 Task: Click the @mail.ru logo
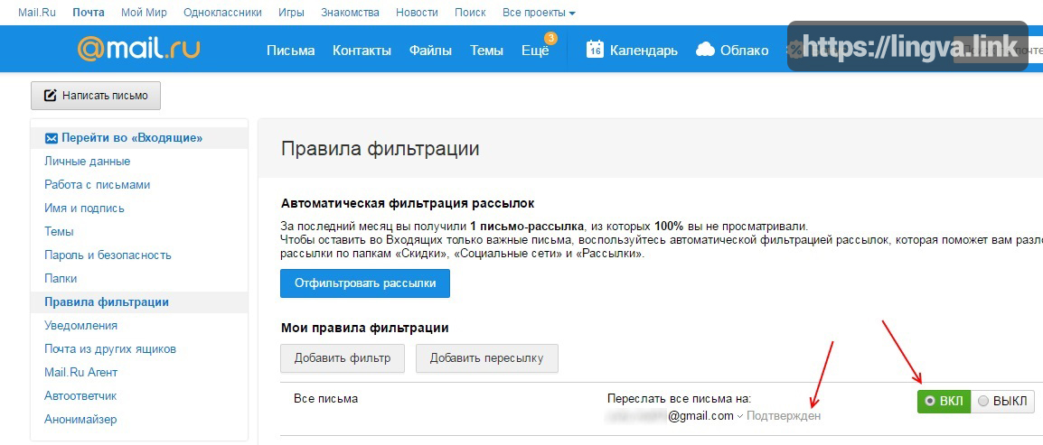click(138, 49)
